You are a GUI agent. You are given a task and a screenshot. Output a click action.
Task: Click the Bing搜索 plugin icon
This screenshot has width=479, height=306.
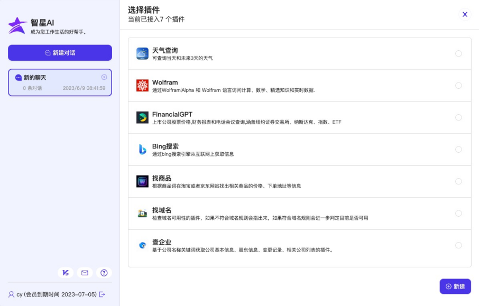click(142, 150)
